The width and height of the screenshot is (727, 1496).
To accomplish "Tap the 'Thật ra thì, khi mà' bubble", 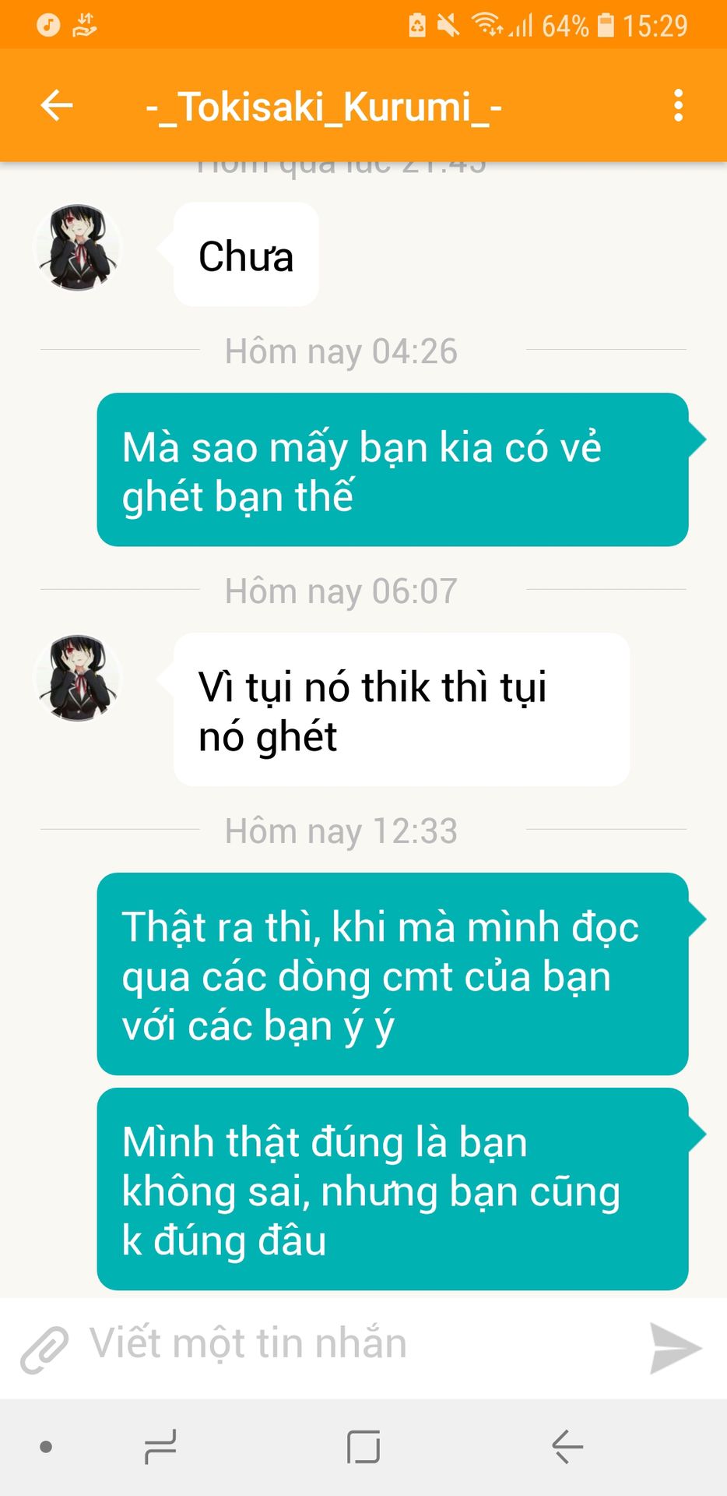I will [x=393, y=974].
